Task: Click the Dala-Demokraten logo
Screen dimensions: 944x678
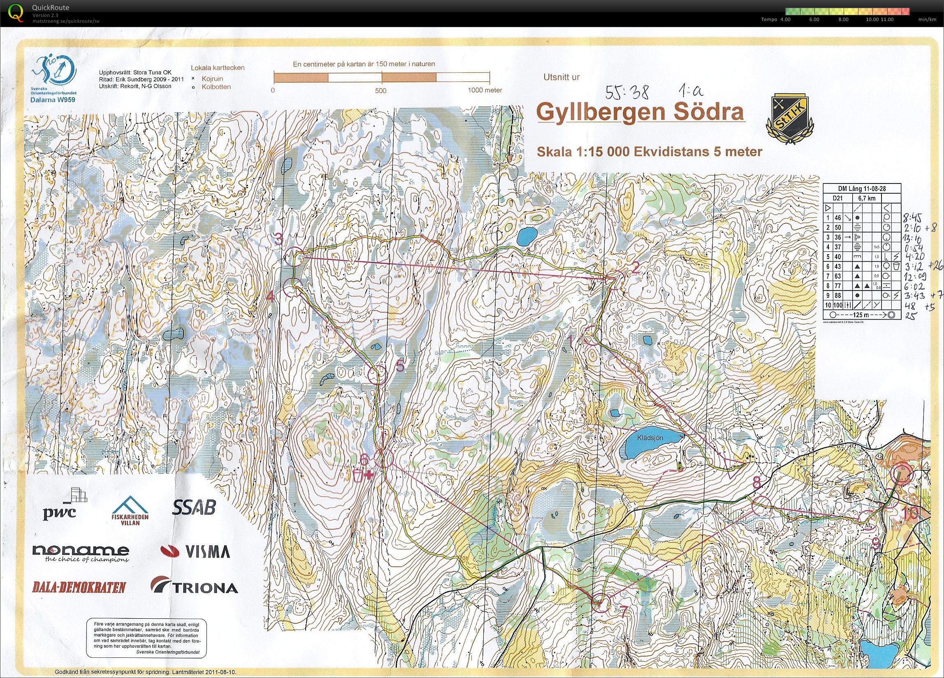Action: tap(79, 587)
